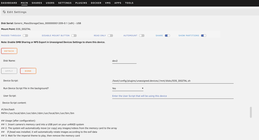Switch to the Users tab

[x=50, y=3]
